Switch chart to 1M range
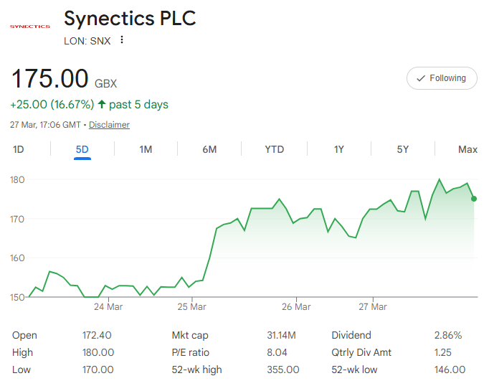 pos(146,149)
